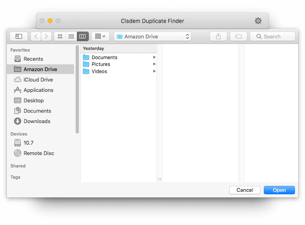This screenshot has height=225, width=305.
Task: Open Desktop from the sidebar
Action: pyautogui.click(x=40, y=100)
